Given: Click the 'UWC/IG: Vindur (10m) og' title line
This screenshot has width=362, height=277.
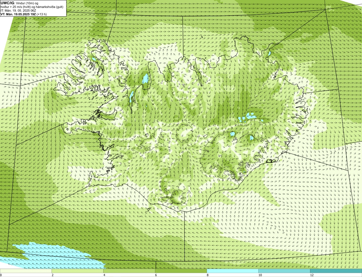Looking at the screenshot, I should [x=20, y=3].
